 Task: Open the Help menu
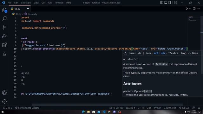[69, 3]
